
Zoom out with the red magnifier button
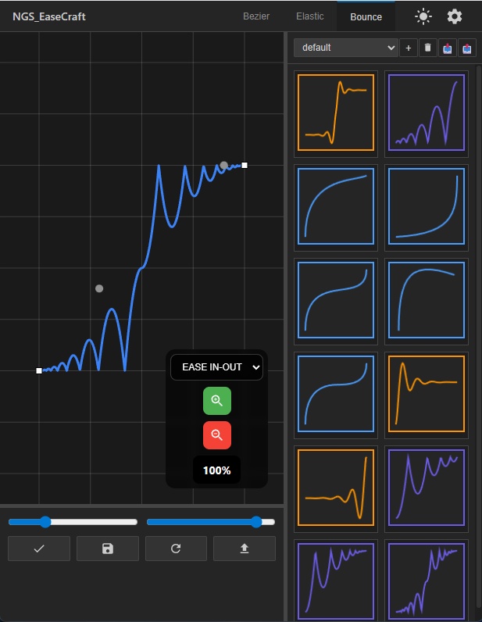click(217, 435)
